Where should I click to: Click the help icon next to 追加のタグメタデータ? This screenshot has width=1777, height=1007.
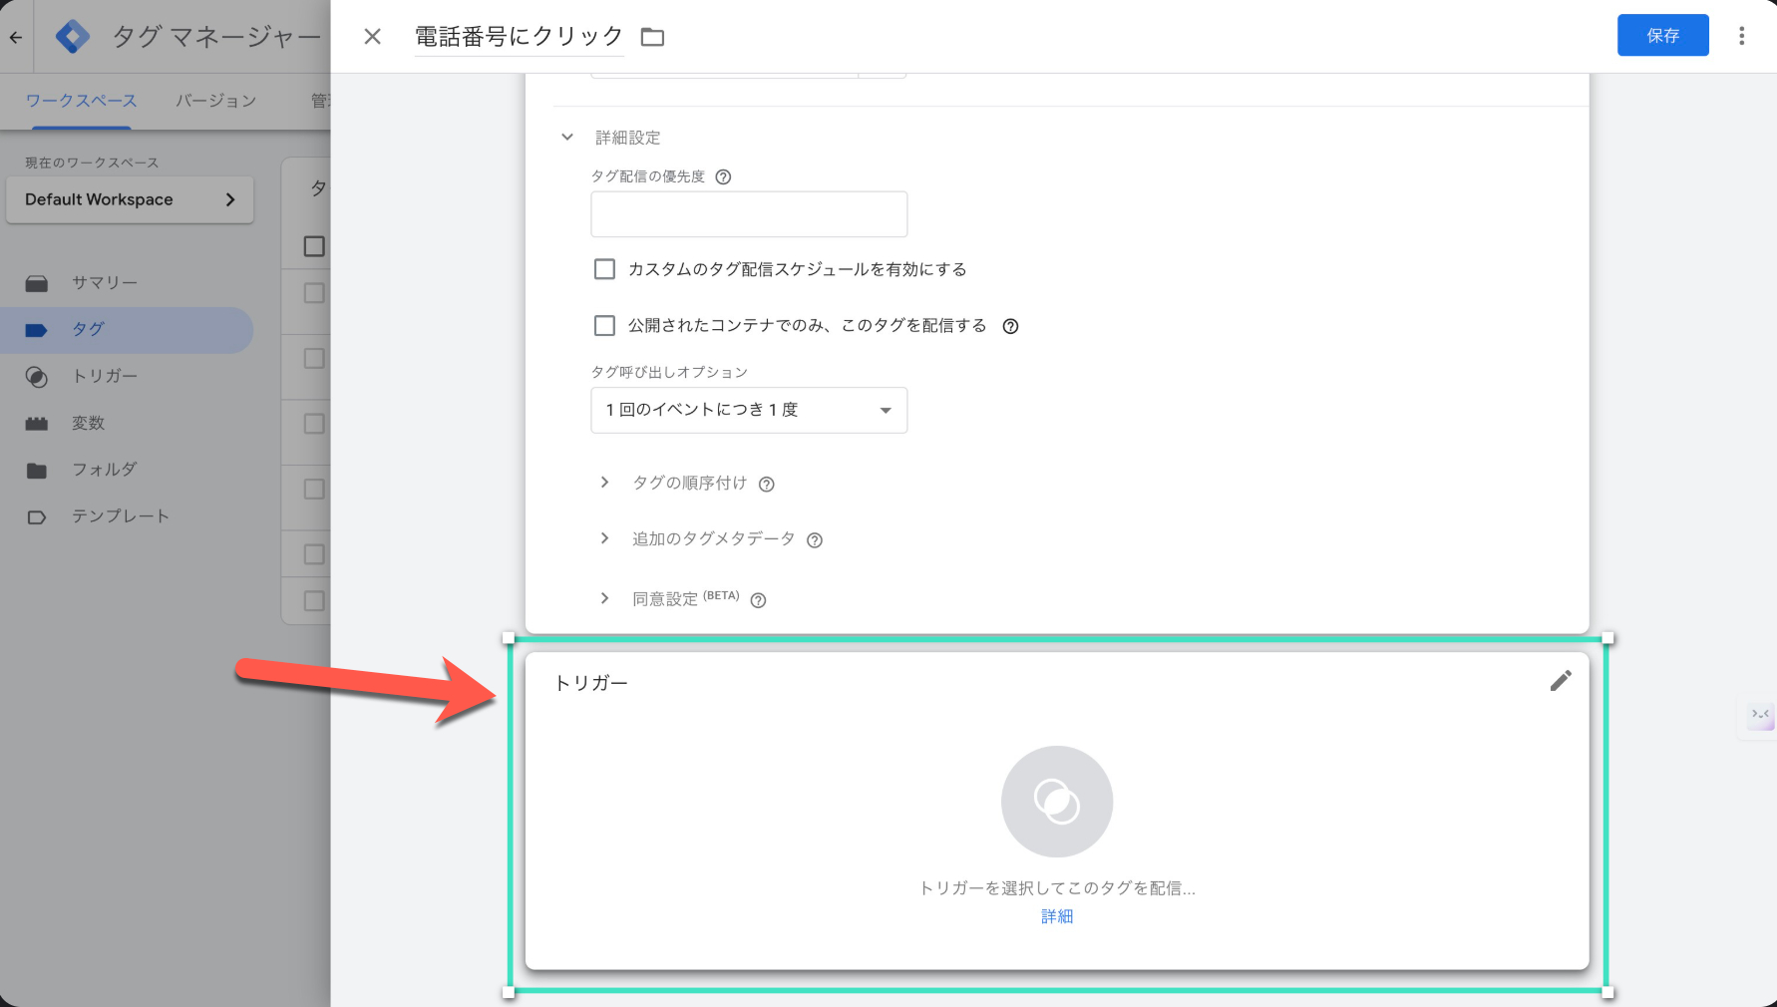pos(815,540)
